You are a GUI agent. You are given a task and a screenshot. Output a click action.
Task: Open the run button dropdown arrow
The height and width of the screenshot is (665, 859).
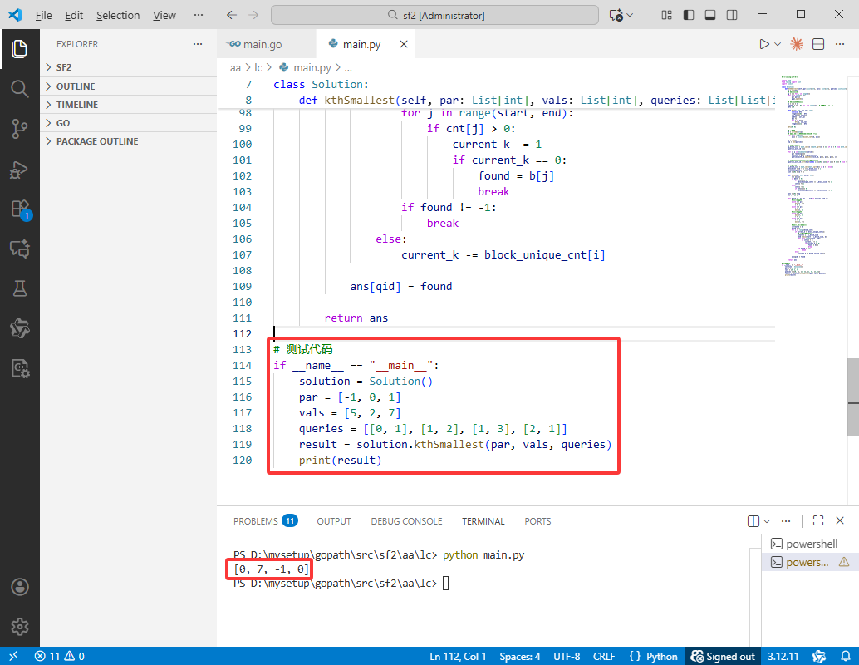click(778, 44)
